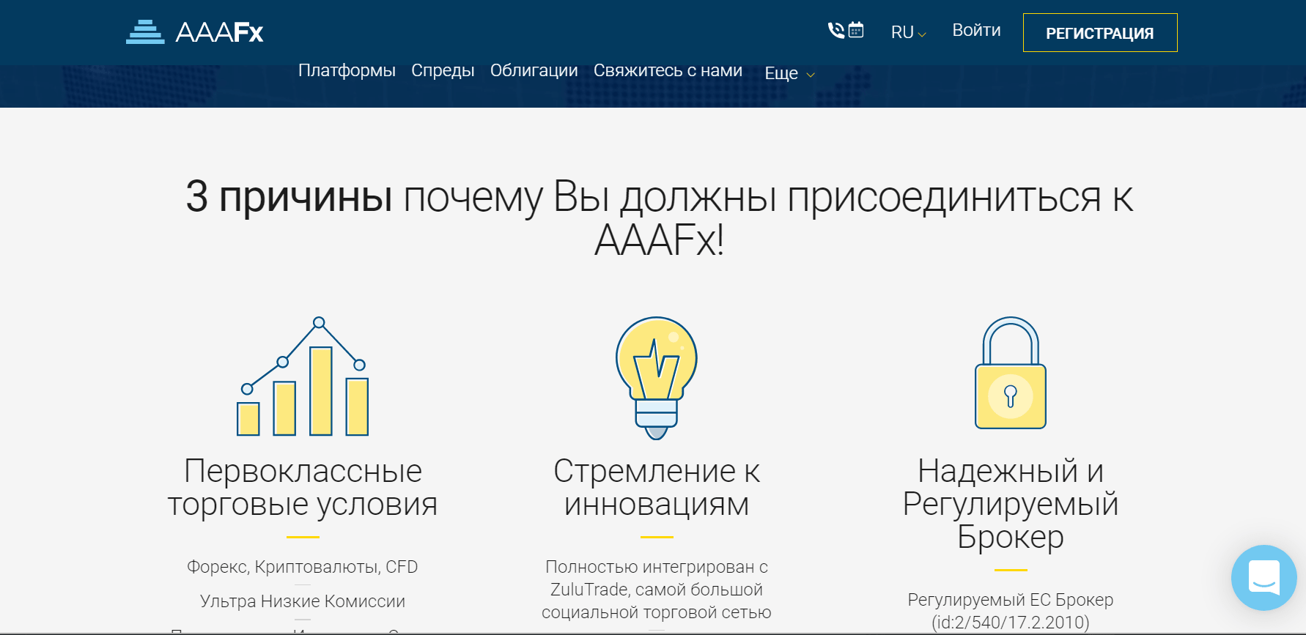Click the AAAFx wordmark text

pyautogui.click(x=219, y=32)
